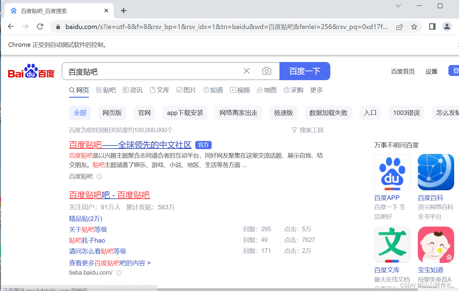The width and height of the screenshot is (459, 291).
Task: Share this page using the share icon
Action: (400, 27)
